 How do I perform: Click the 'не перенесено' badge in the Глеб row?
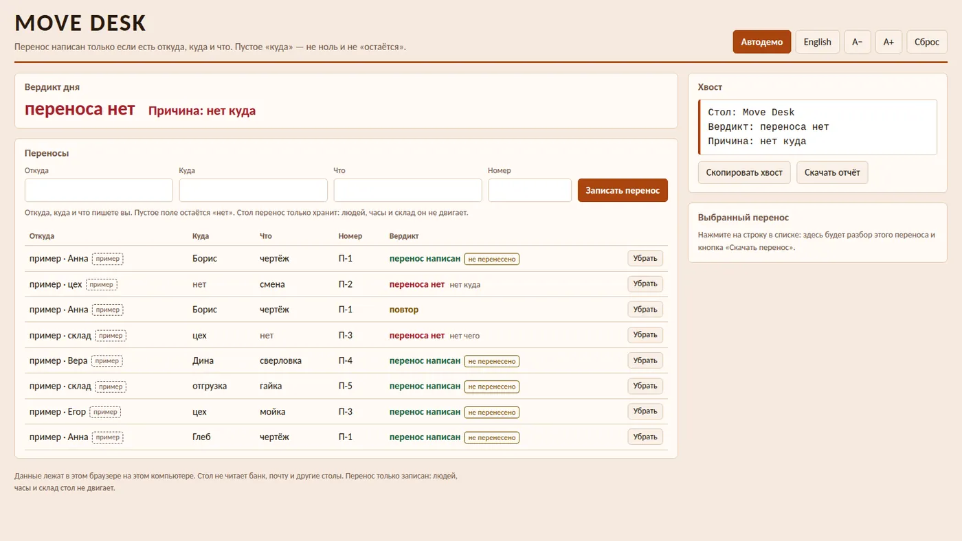tap(491, 437)
